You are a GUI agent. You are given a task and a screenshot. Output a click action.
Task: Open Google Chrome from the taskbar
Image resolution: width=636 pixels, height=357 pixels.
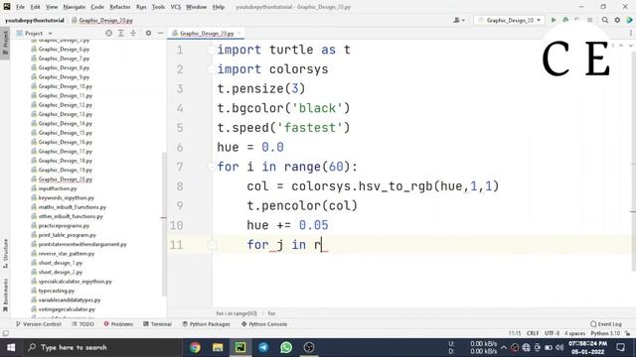click(x=195, y=347)
